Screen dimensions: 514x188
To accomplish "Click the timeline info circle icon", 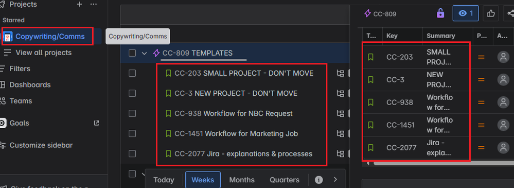I will tap(318, 180).
